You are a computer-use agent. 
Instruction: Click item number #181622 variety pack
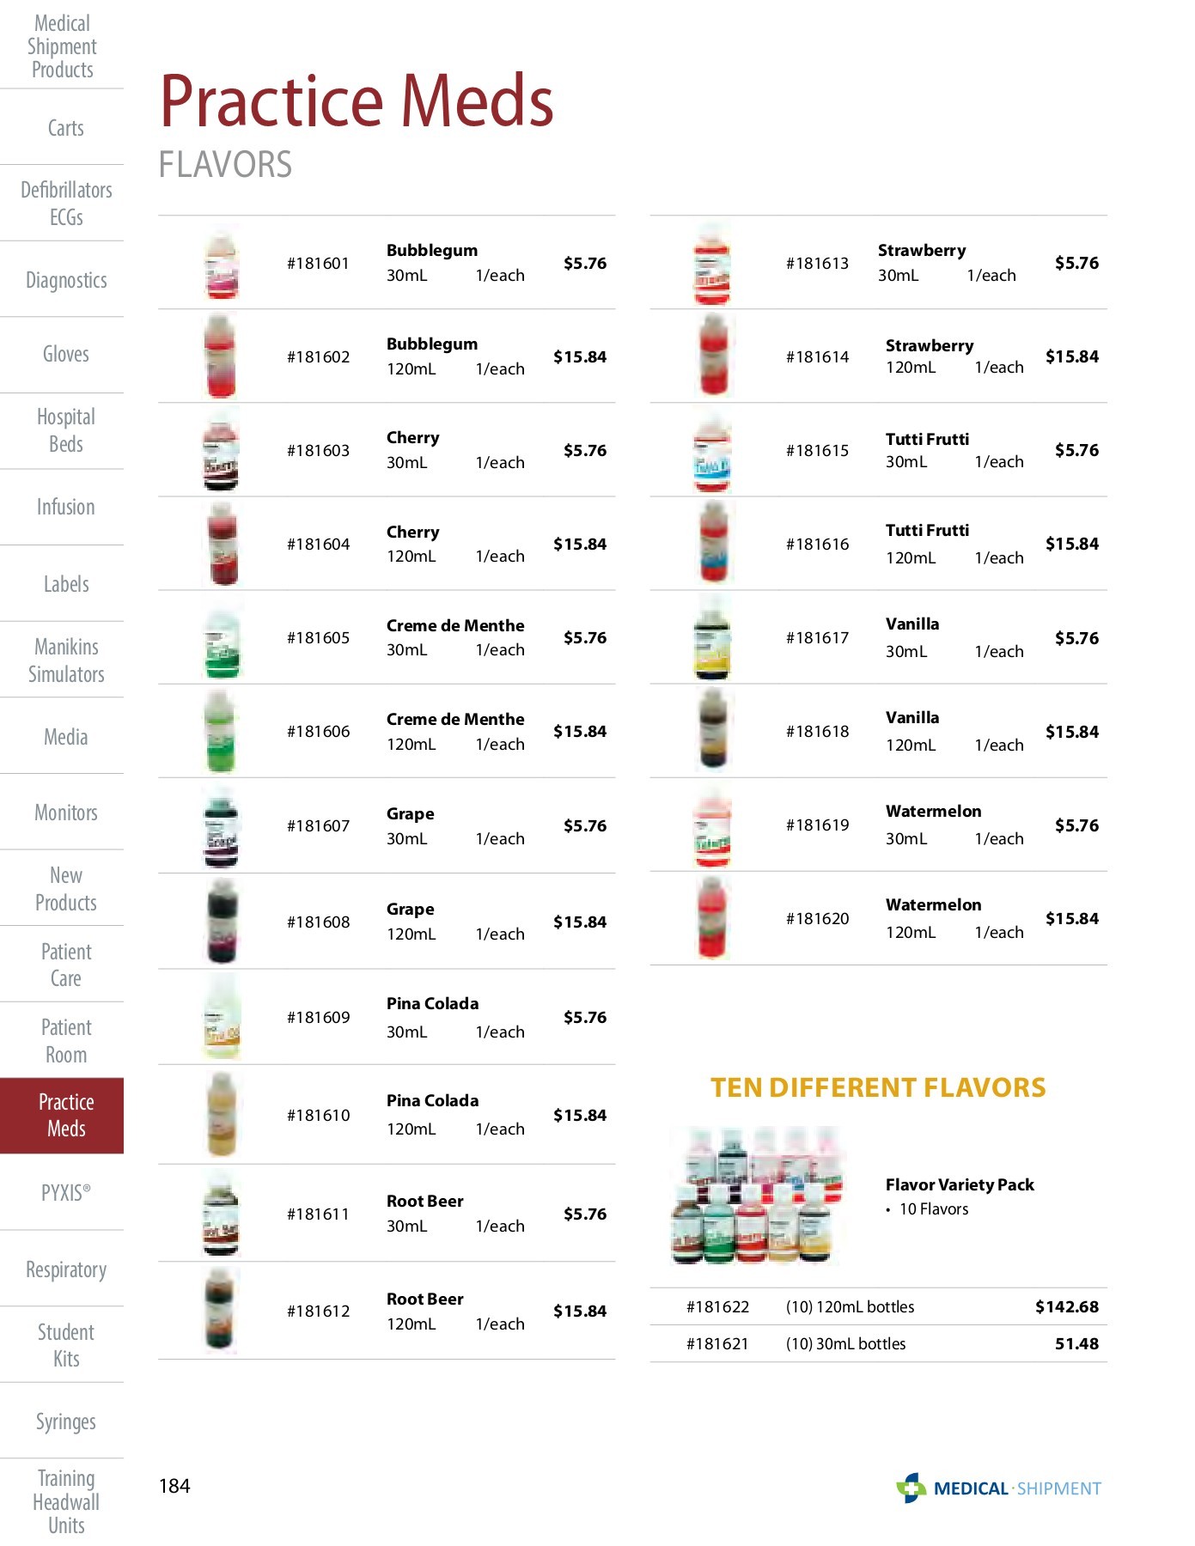(x=717, y=1306)
